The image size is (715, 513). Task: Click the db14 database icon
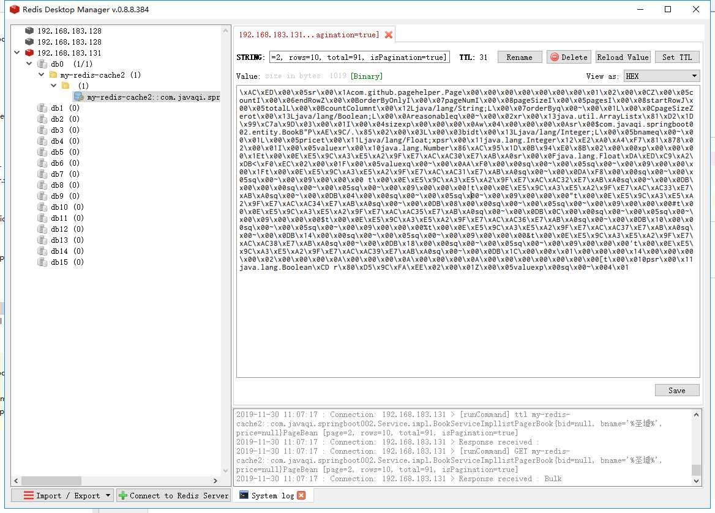pos(42,251)
